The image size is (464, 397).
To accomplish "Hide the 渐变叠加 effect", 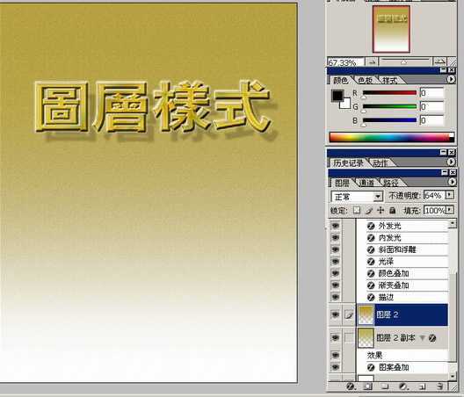I will (336, 285).
